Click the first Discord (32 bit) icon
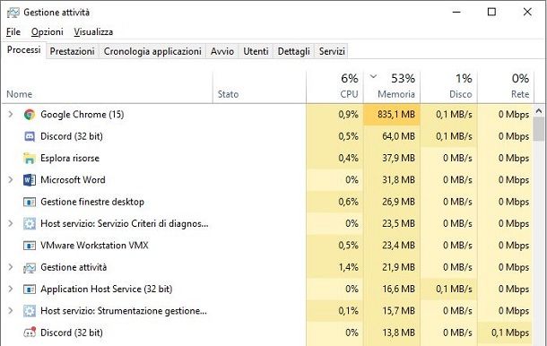Viewport: 547px width, 346px height. click(30, 136)
